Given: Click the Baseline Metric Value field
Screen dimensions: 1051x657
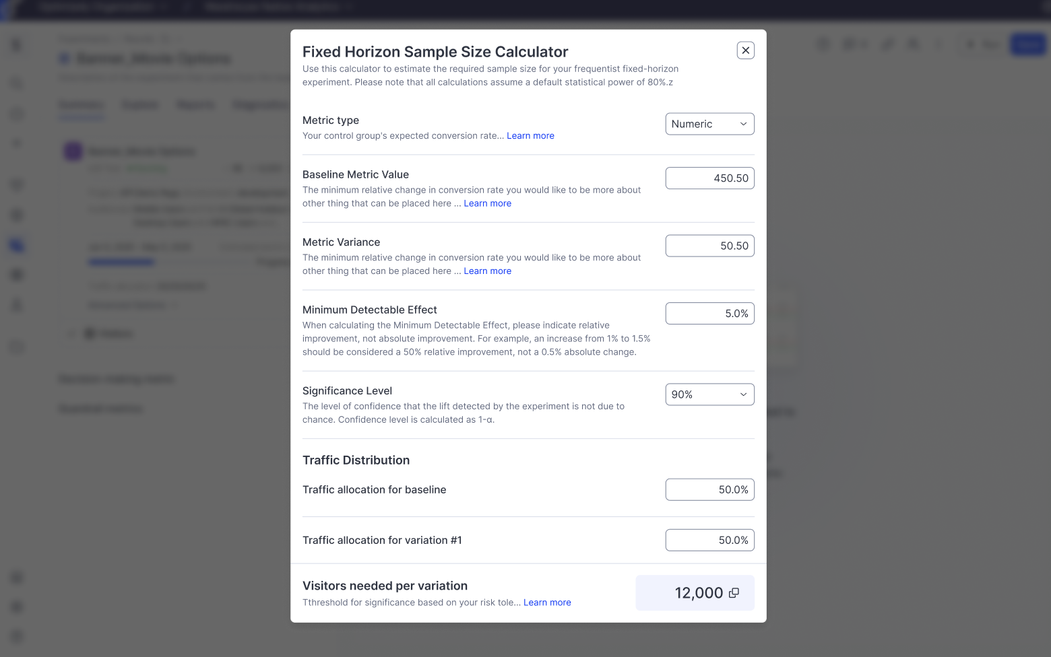Looking at the screenshot, I should [x=709, y=178].
